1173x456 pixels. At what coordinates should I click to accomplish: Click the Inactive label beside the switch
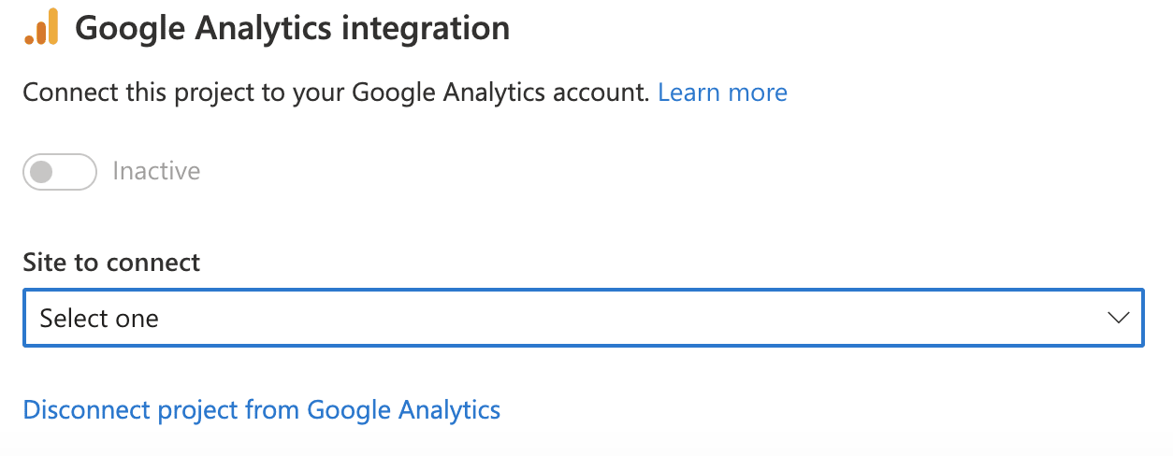coord(156,172)
